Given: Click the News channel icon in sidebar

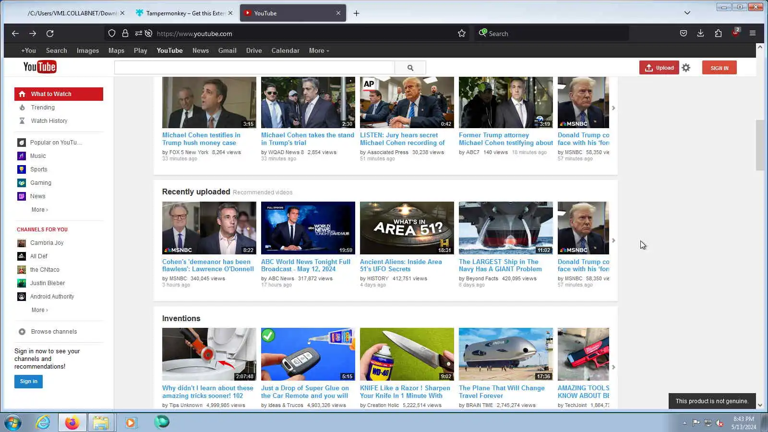Looking at the screenshot, I should [x=22, y=196].
